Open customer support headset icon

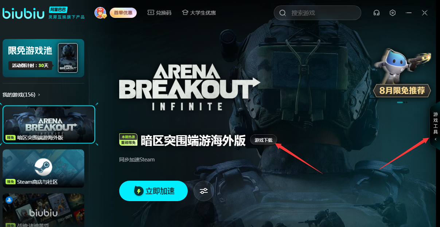click(377, 13)
